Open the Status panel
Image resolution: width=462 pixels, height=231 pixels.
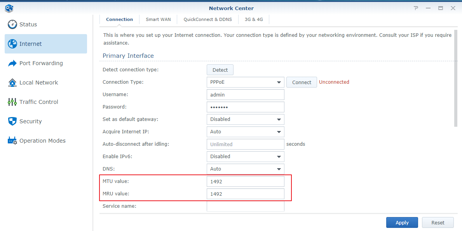27,24
